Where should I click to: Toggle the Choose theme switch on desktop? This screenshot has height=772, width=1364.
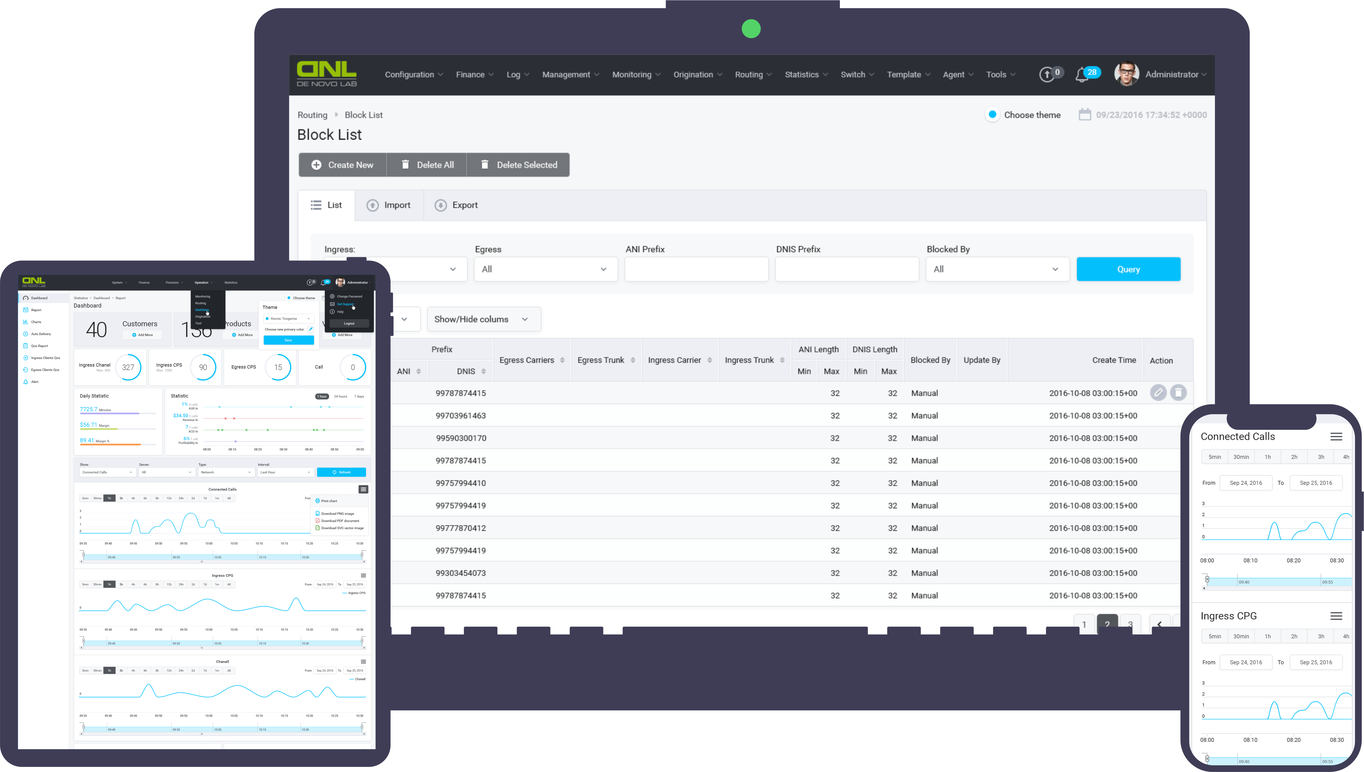(992, 114)
